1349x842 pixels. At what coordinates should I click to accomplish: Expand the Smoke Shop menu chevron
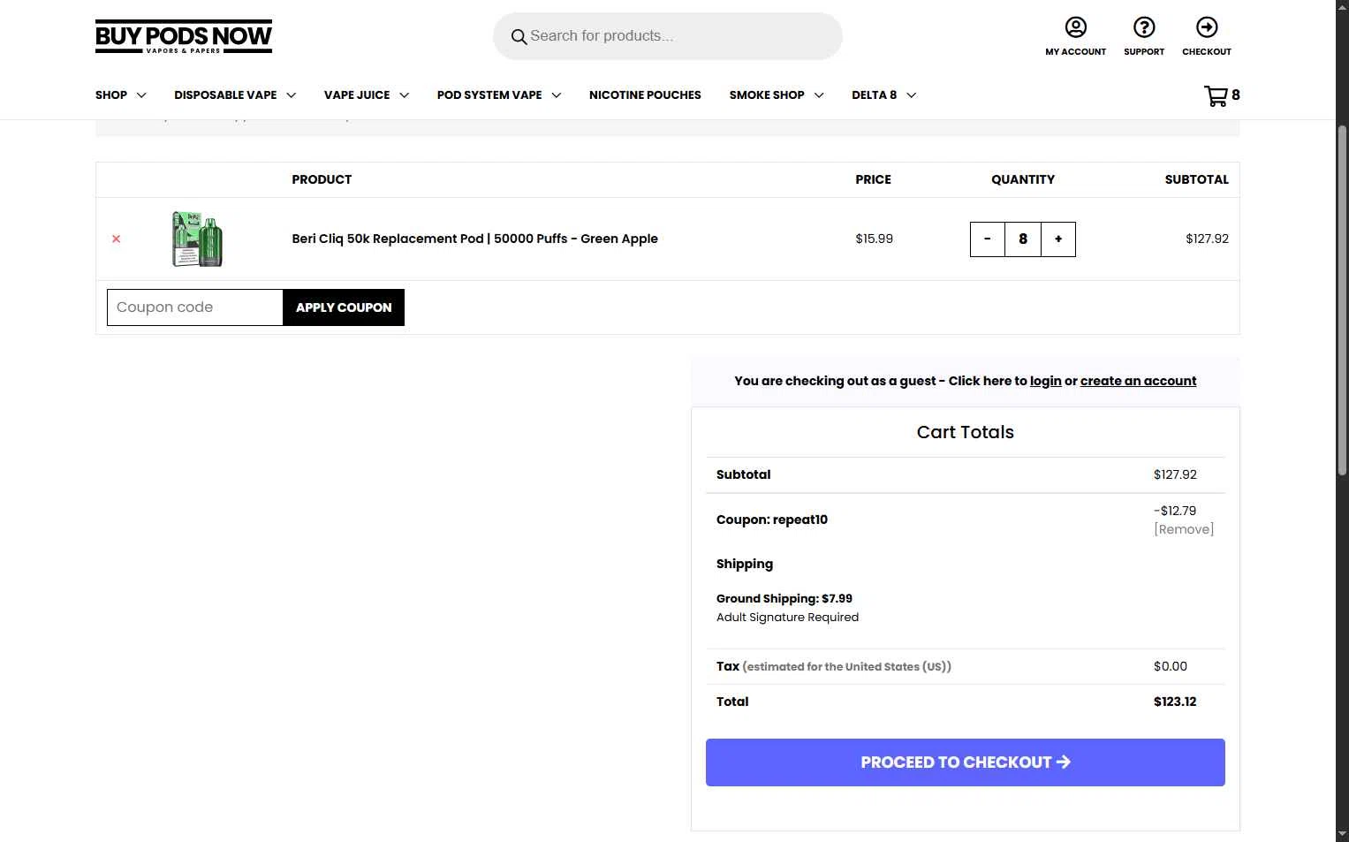tap(818, 95)
